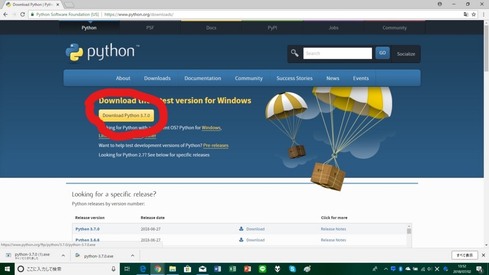Click the download icon beside Python 3.6.6

pyautogui.click(x=241, y=240)
